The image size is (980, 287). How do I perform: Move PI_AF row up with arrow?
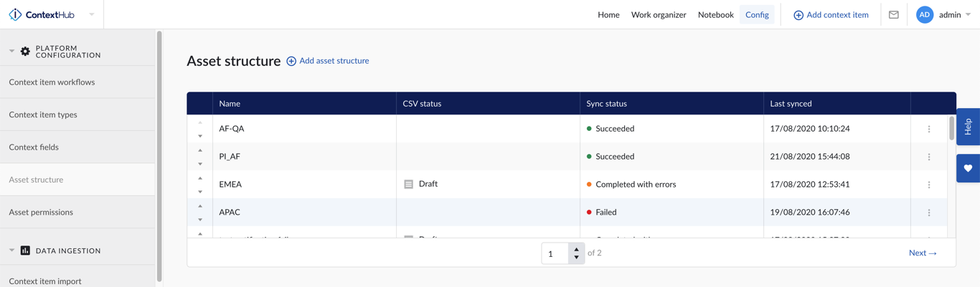pyautogui.click(x=200, y=150)
